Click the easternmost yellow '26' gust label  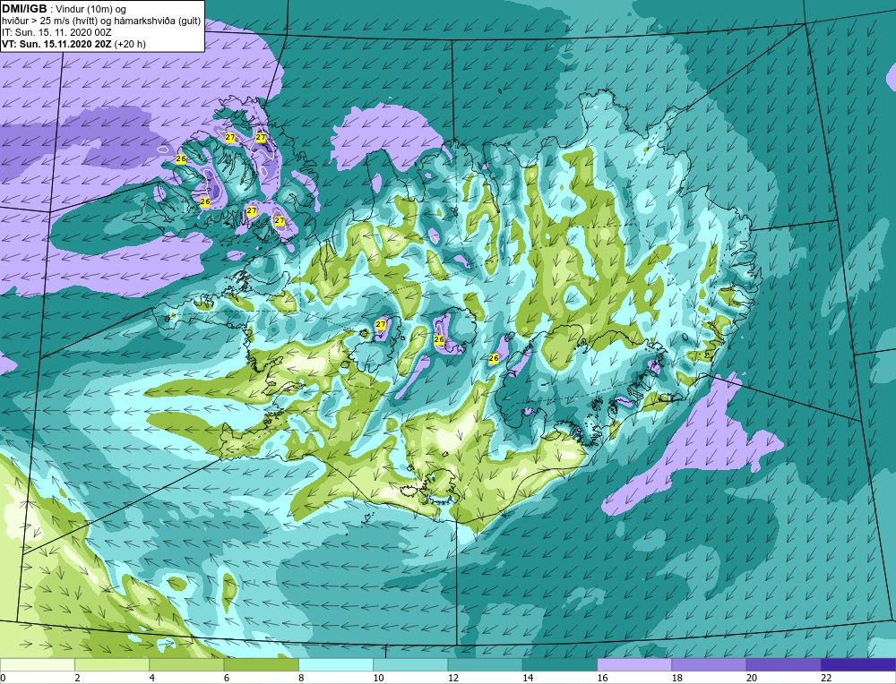click(494, 358)
